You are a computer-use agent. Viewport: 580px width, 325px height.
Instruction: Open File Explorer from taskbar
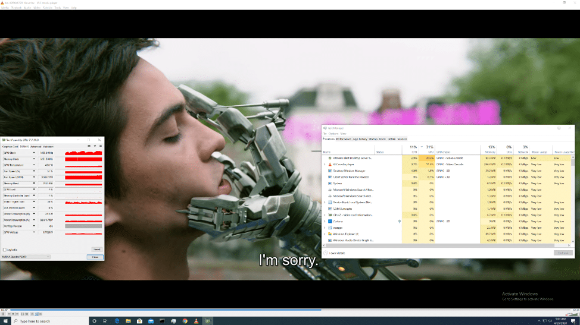coord(128,321)
